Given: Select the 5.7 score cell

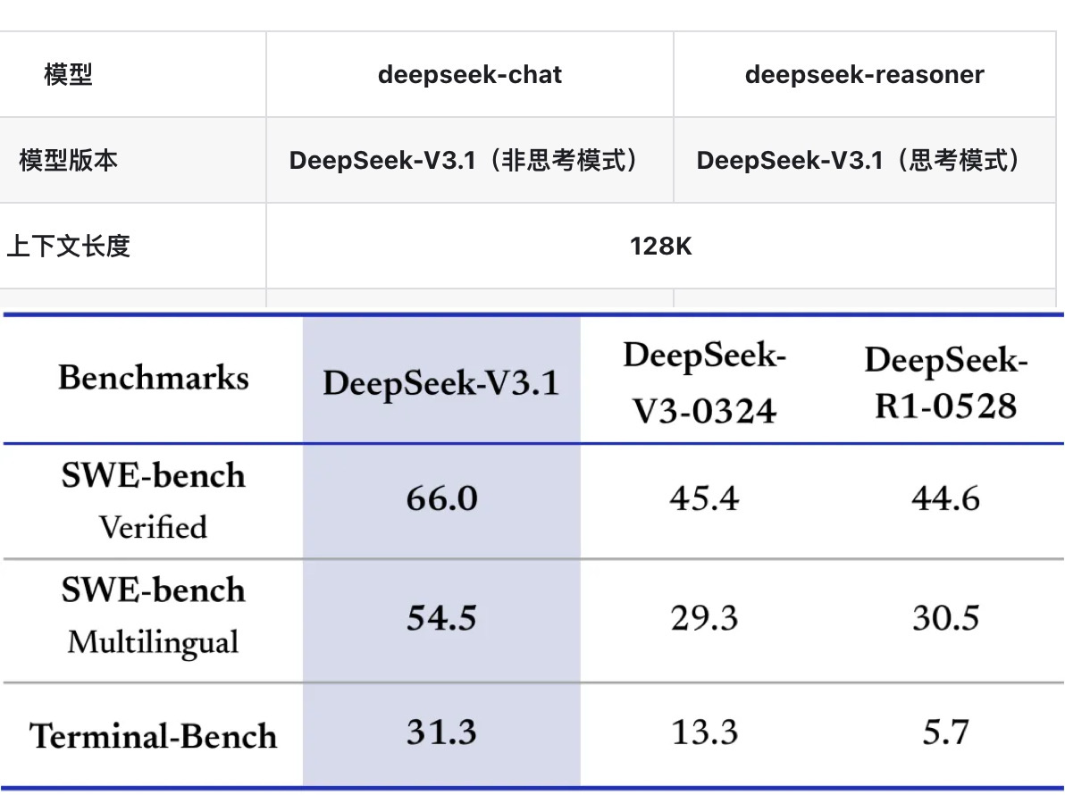Looking at the screenshot, I should (x=945, y=732).
